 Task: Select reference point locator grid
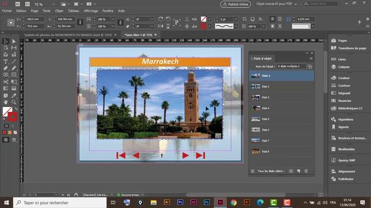pyautogui.click(x=10, y=23)
